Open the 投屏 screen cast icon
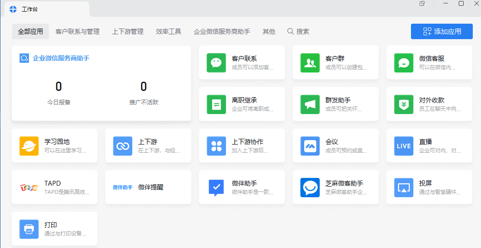 tap(404, 188)
